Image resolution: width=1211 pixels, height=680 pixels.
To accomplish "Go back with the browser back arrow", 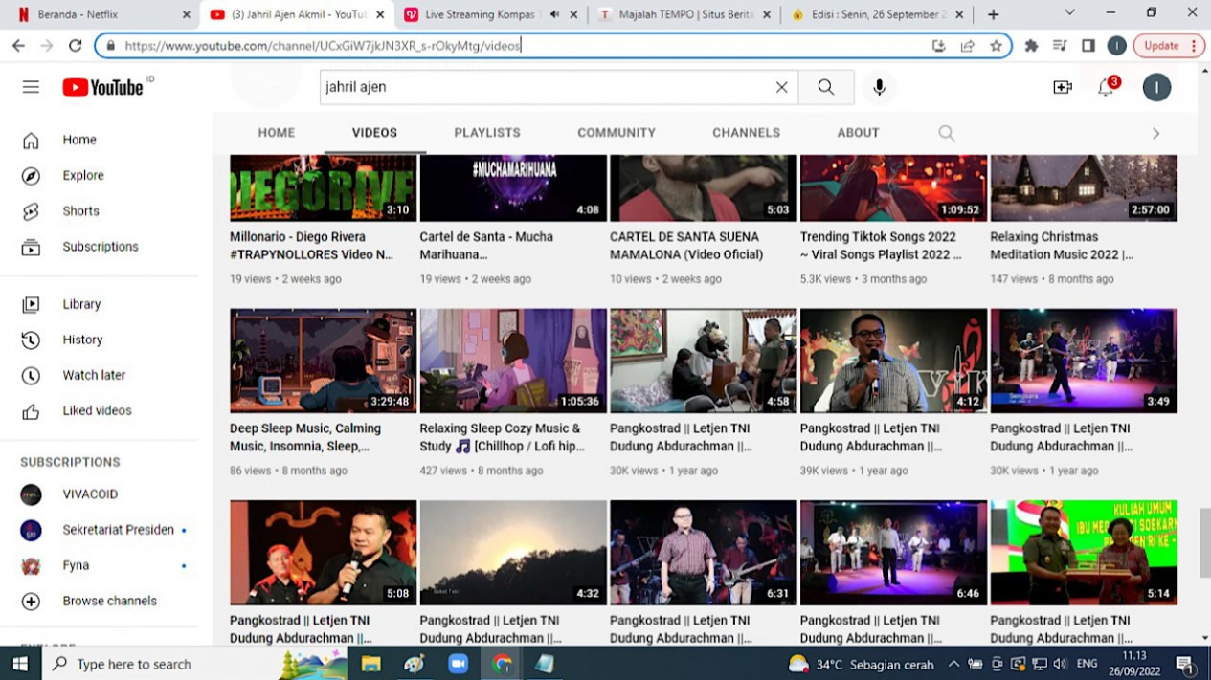I will [18, 45].
